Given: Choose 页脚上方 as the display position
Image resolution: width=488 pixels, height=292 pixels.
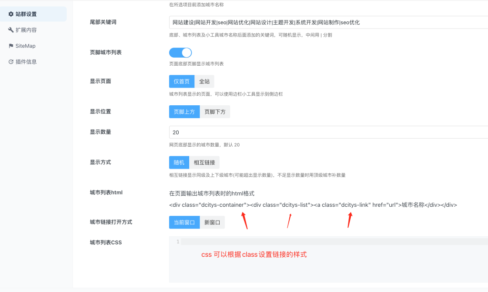Looking at the screenshot, I should [x=184, y=112].
